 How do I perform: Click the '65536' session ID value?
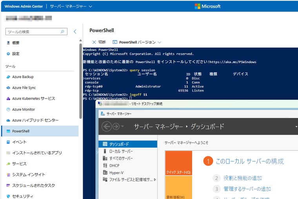183,91
